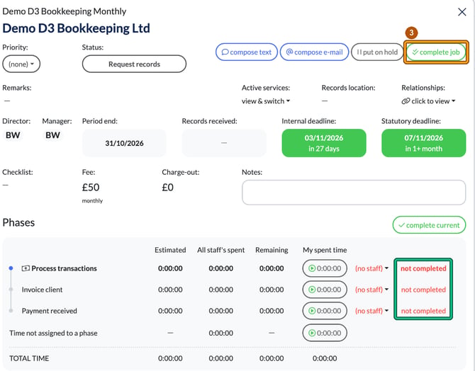
Task: Open Relationships click to view dropdown
Action: [428, 101]
